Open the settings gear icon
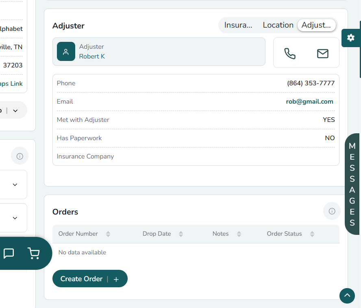Image resolution: width=361 pixels, height=308 pixels. [350, 38]
